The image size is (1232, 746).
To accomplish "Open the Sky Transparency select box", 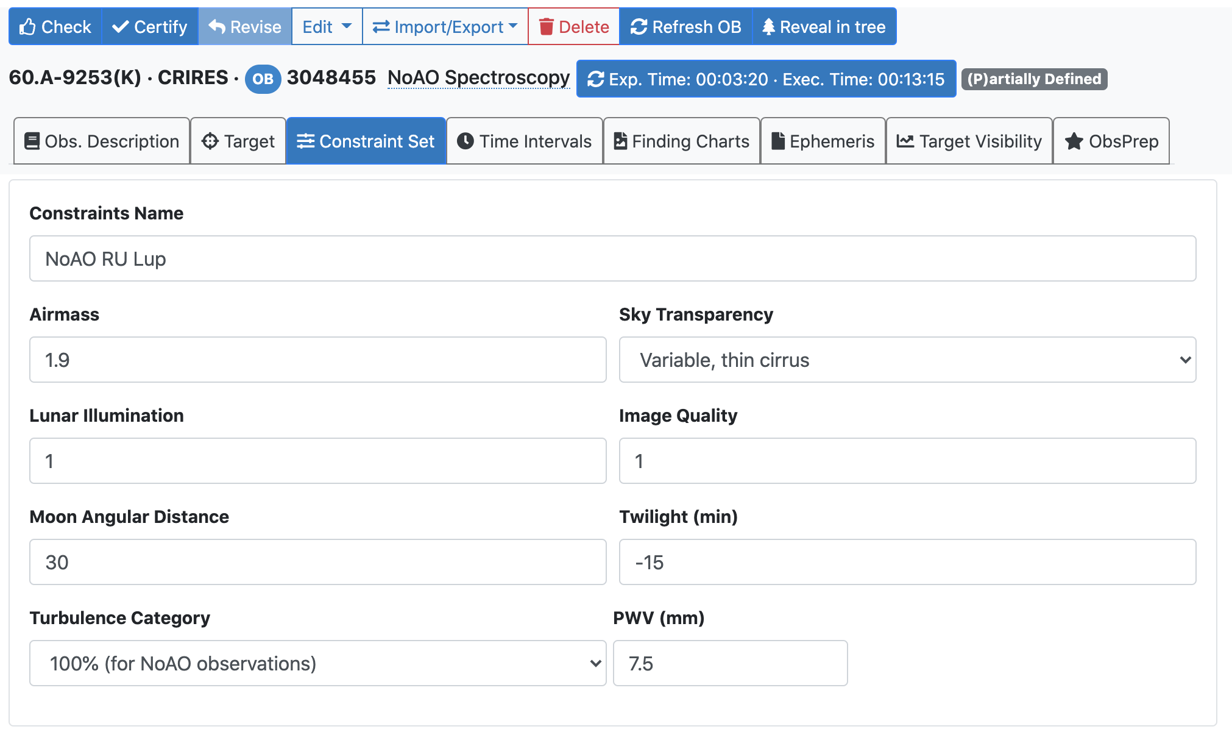I will click(x=907, y=360).
